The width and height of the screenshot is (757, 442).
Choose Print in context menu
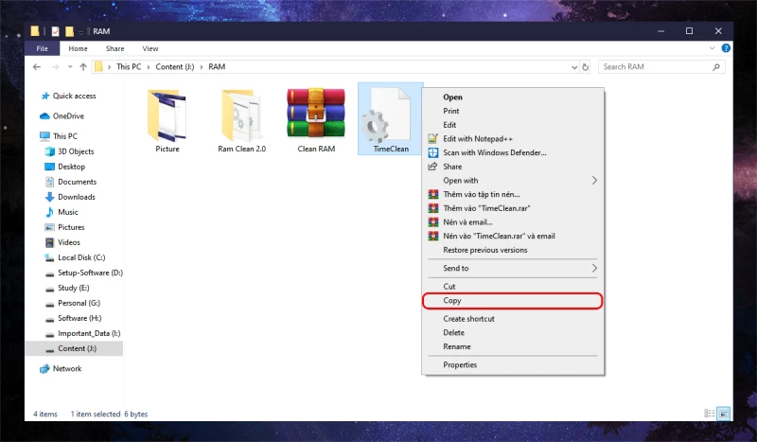point(513,111)
